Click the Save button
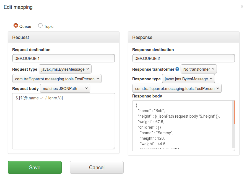The width and height of the screenshot is (247, 177). 35,167
